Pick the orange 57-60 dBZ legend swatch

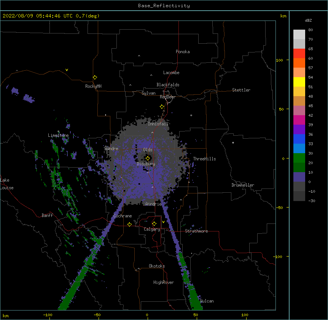(299, 63)
